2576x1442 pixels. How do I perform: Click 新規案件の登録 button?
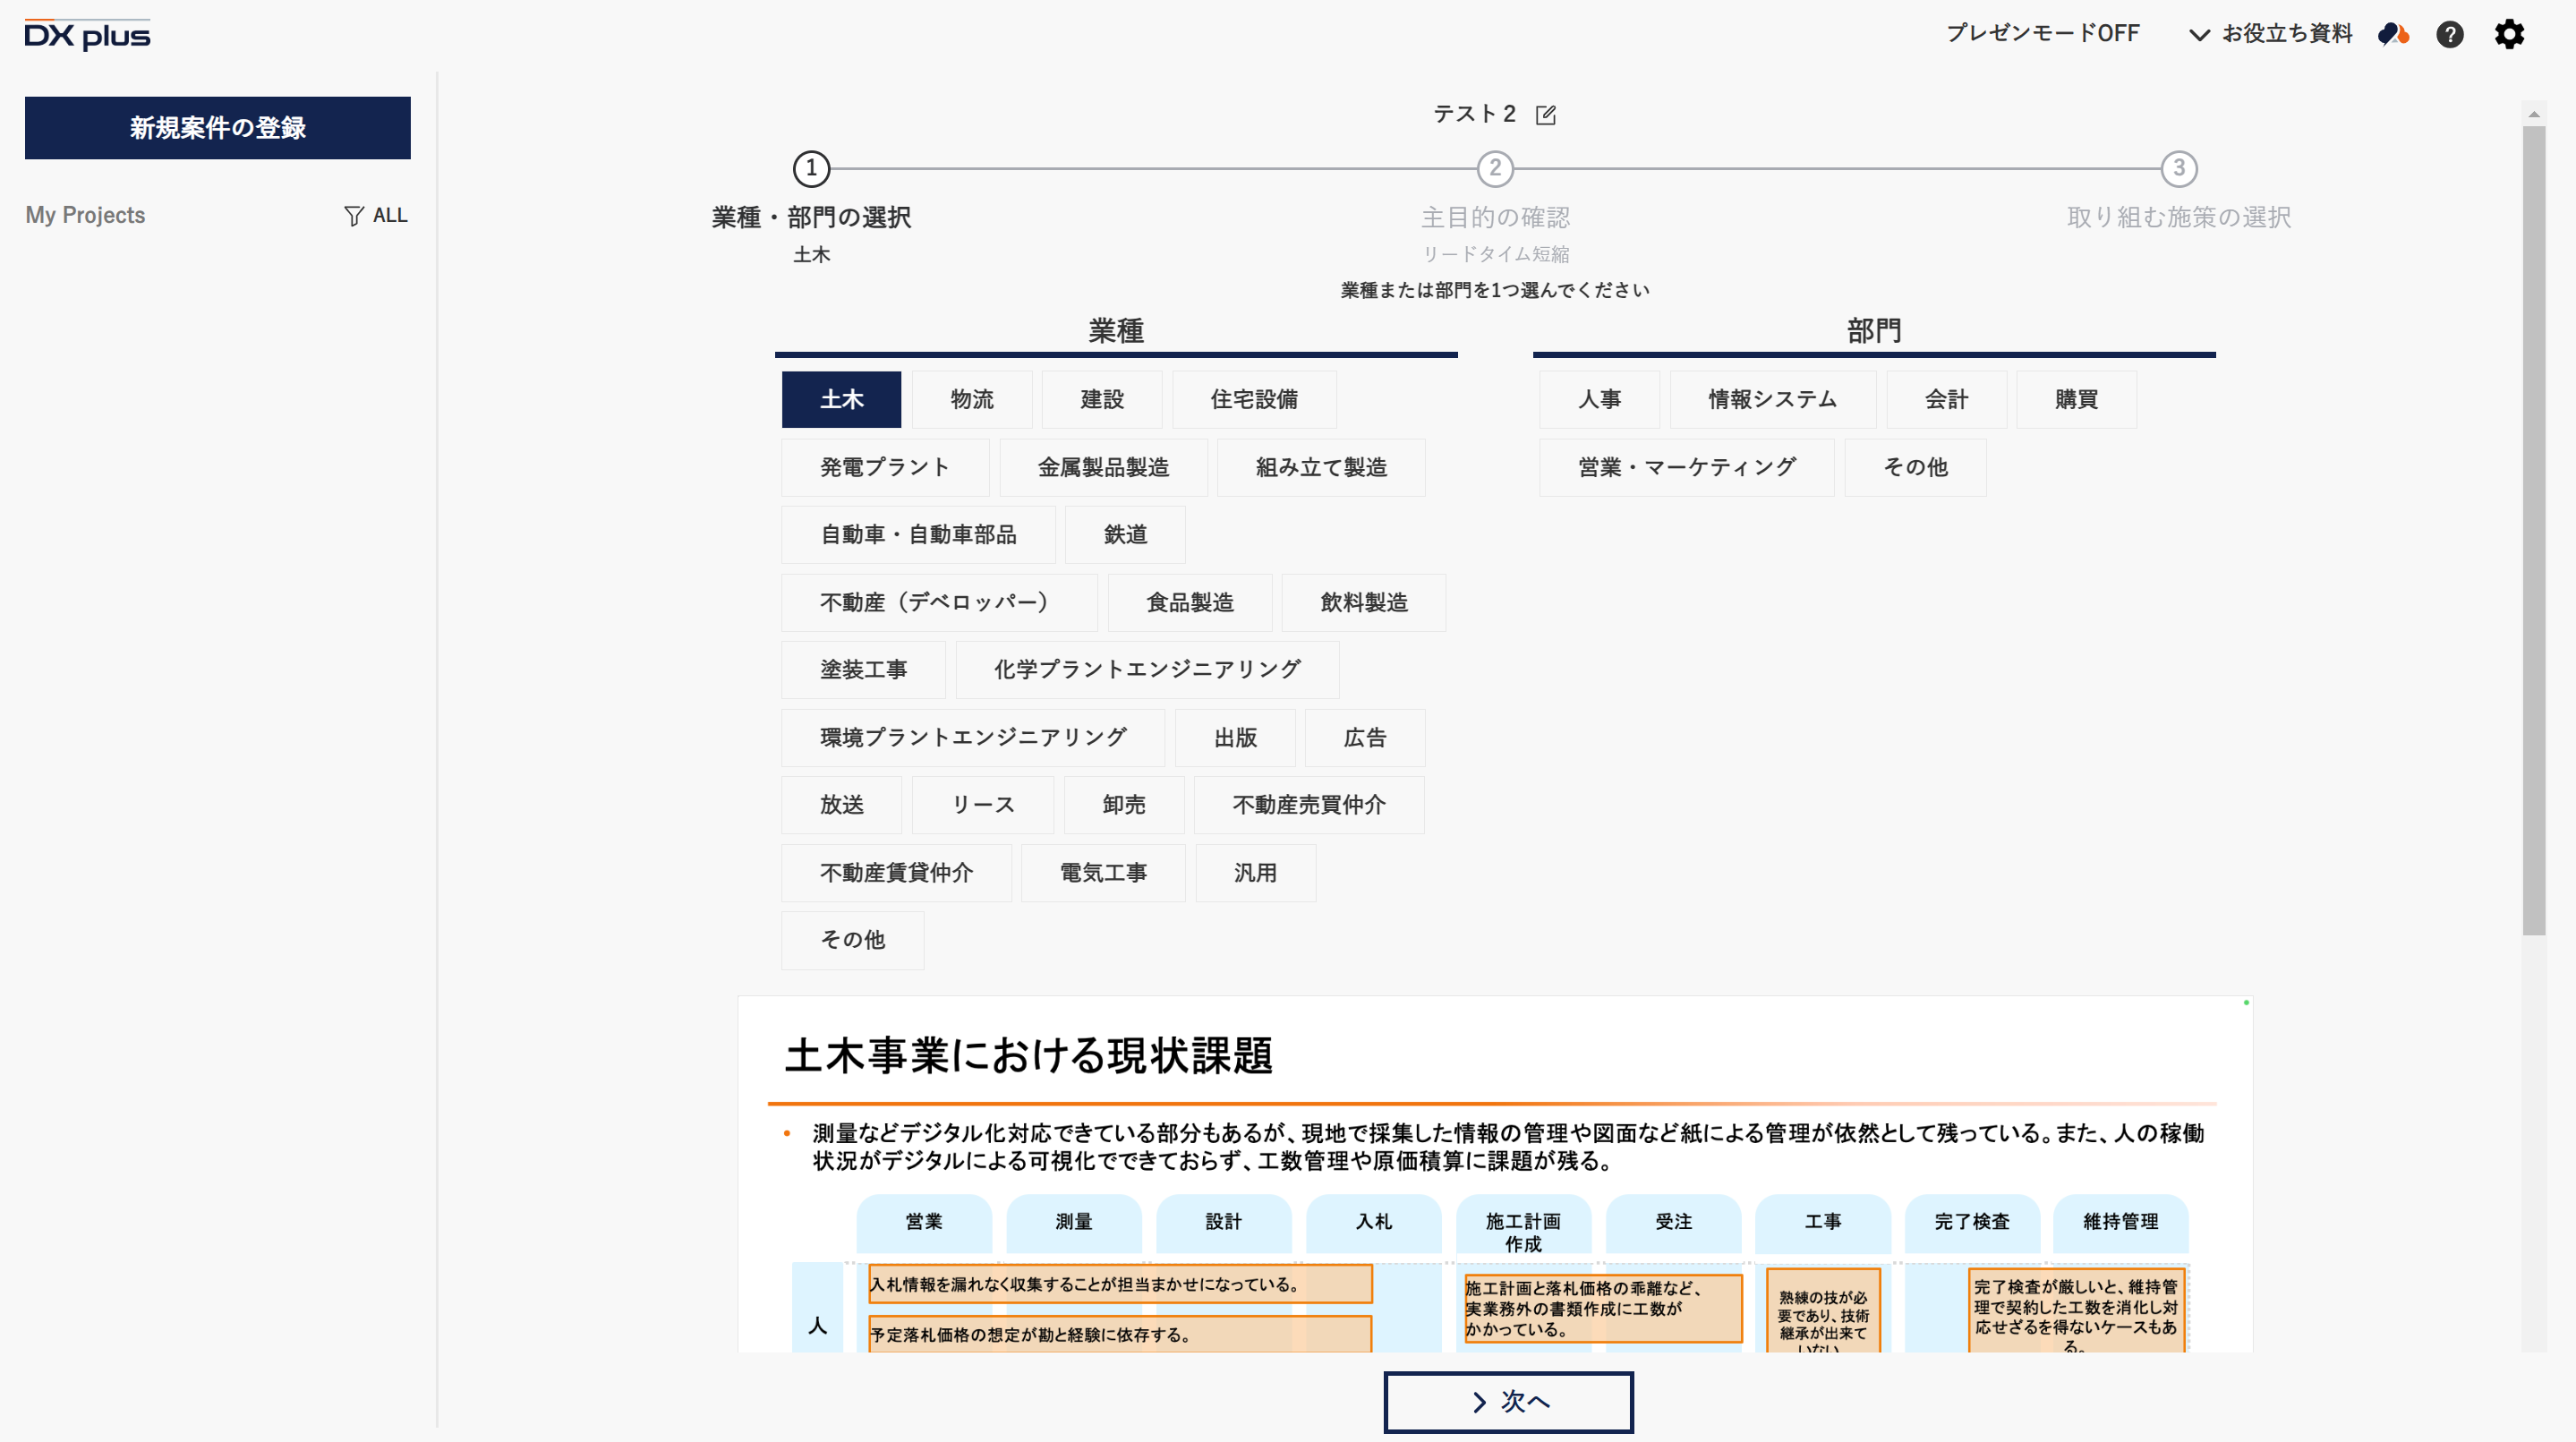click(x=218, y=128)
